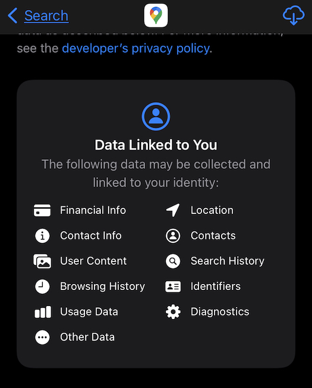Select the Data Linked to You heading
The image size is (312, 388).
[x=156, y=145]
